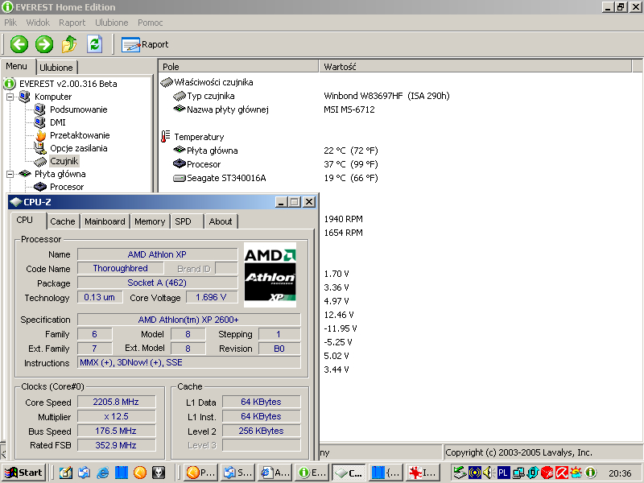Switch to the 'P...' taskbar button
This screenshot has width=644, height=483.
point(200,473)
